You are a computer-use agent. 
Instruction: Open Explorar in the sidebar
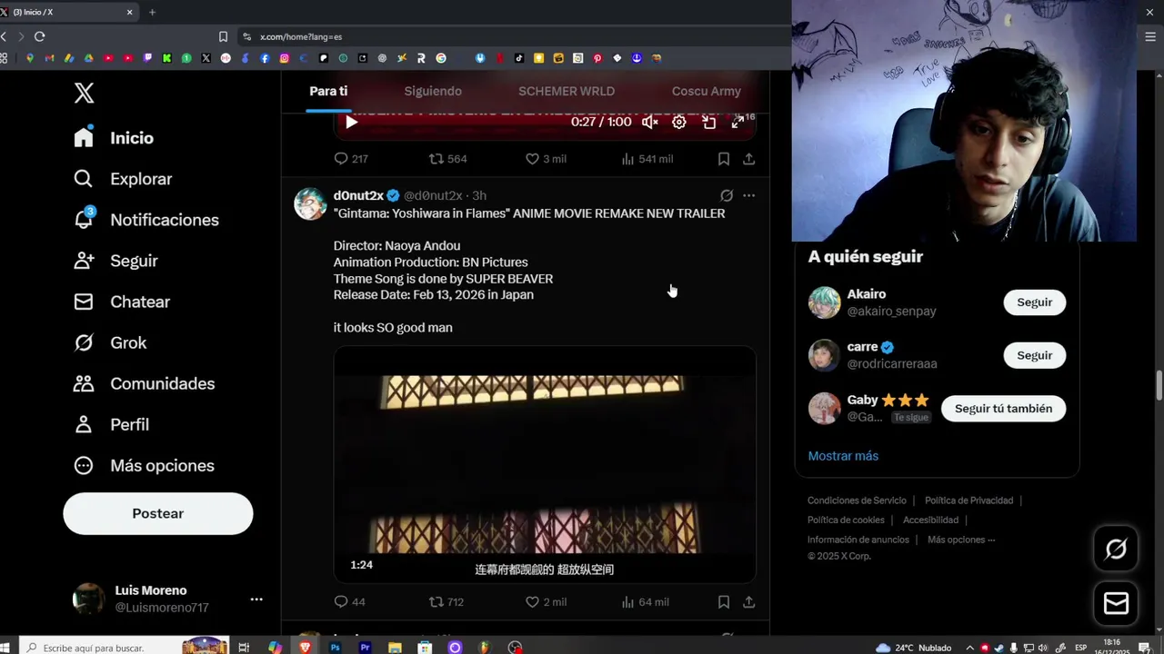(123, 179)
